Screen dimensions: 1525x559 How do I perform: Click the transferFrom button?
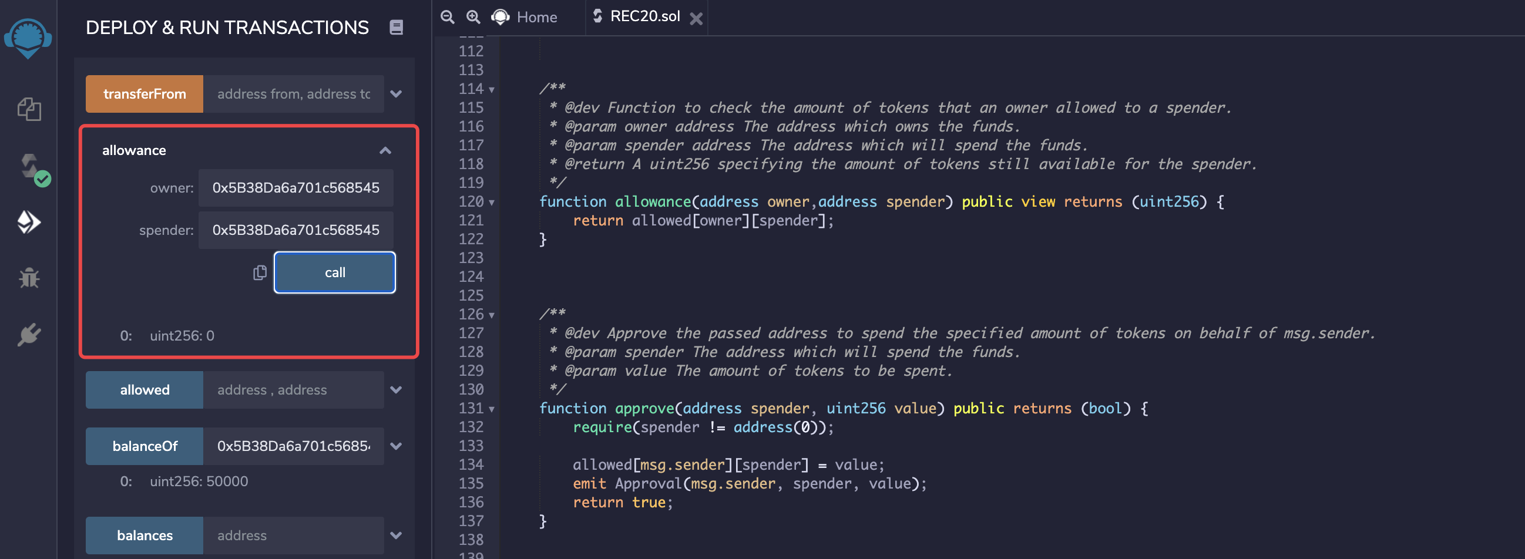145,94
